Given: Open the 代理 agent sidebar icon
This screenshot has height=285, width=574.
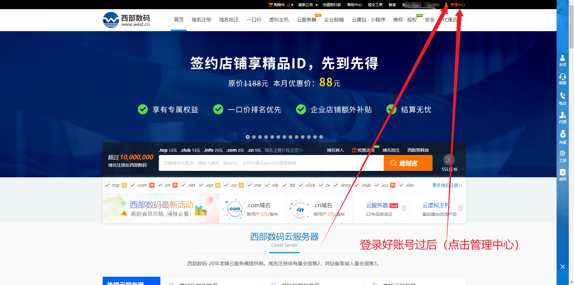Looking at the screenshot, I should (x=563, y=117).
